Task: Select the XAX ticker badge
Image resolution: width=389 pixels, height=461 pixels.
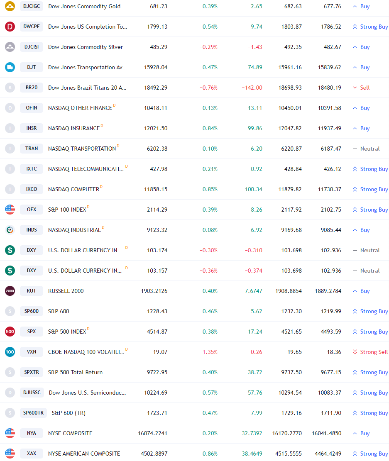Action: 32,454
